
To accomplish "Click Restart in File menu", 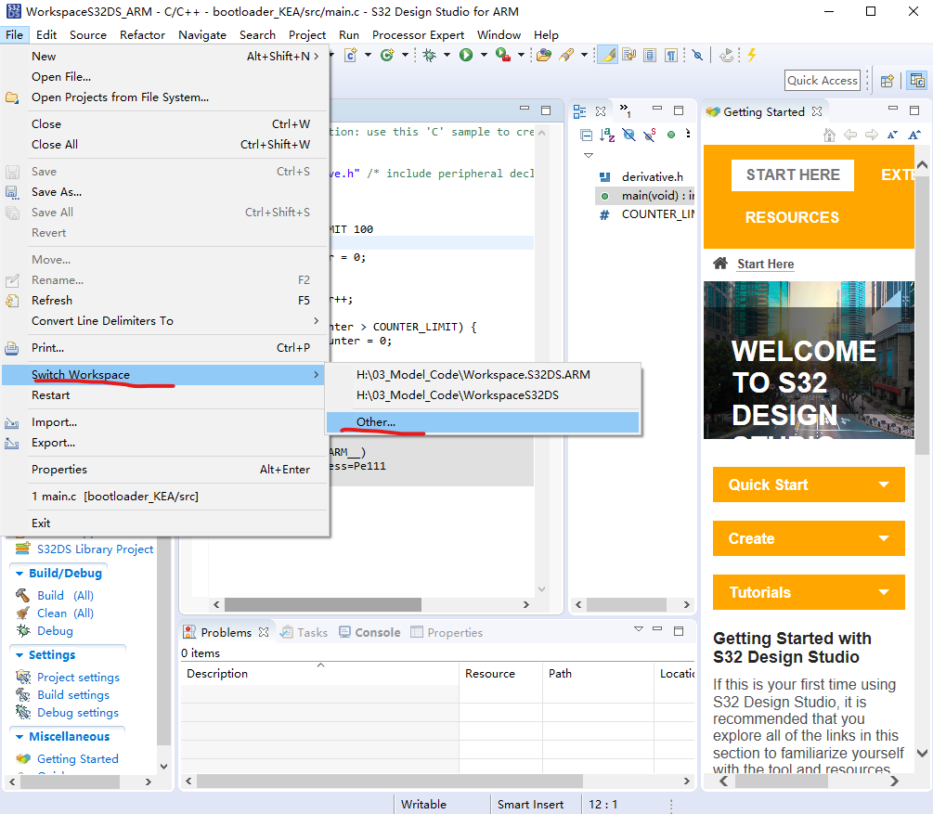I will click(165, 395).
